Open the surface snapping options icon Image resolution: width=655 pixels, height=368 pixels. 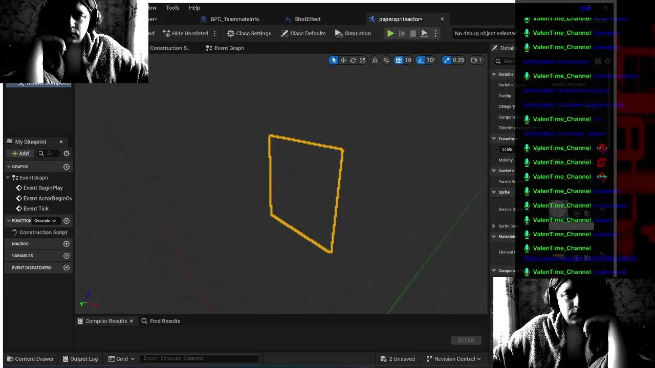386,60
